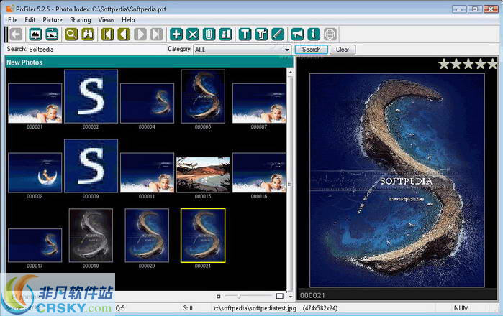Click the binoculars find icon
Viewport: 503px width, 316px height.
88,34
